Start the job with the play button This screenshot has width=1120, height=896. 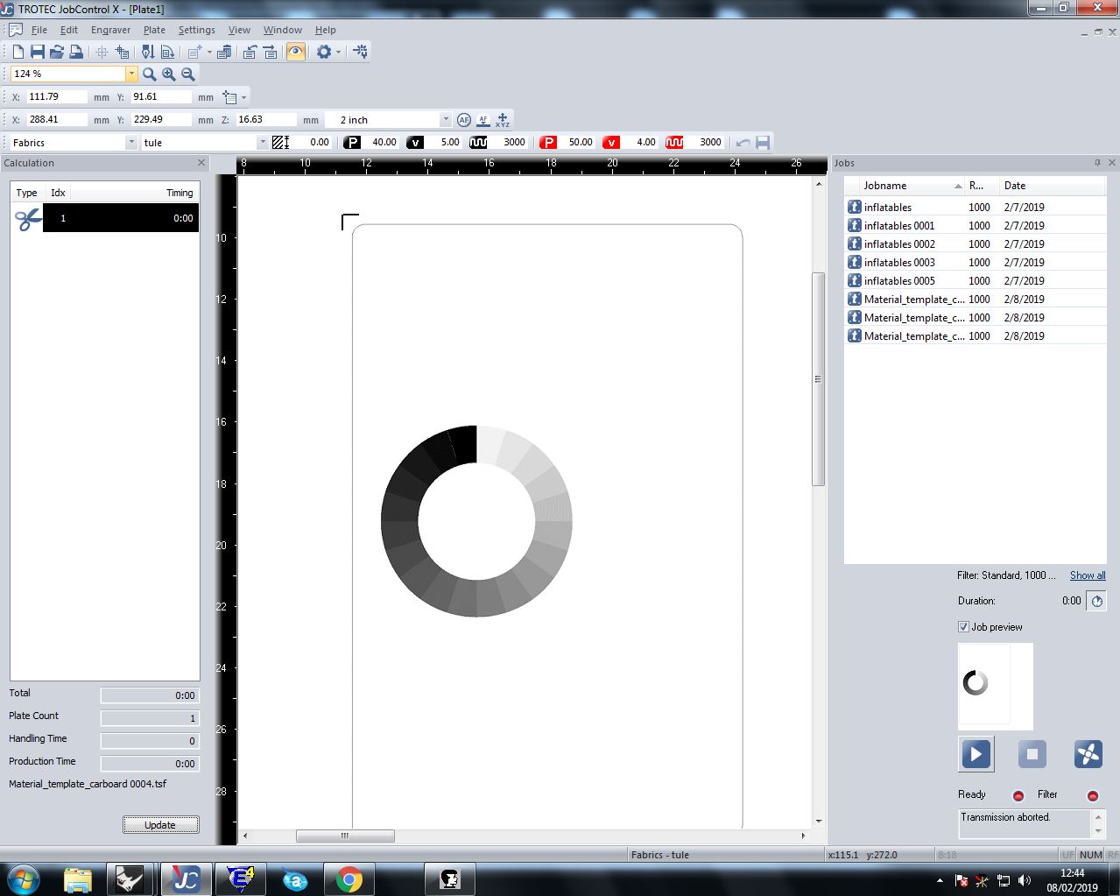[x=976, y=754]
